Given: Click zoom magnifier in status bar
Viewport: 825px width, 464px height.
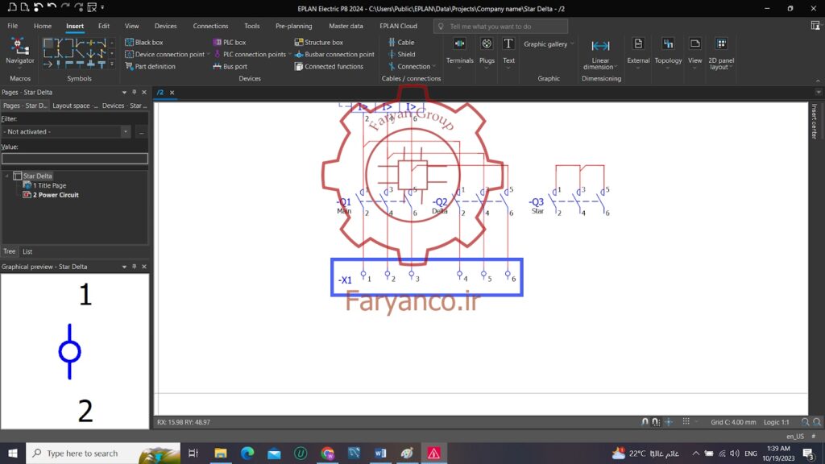Looking at the screenshot, I should [805, 422].
